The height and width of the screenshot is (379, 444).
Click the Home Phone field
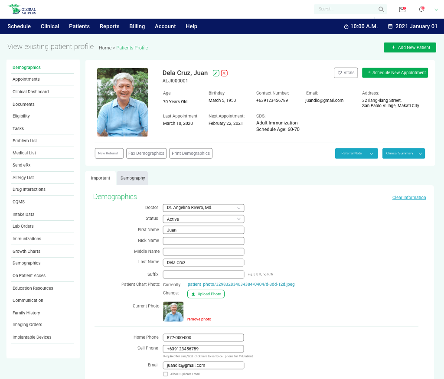click(x=203, y=337)
